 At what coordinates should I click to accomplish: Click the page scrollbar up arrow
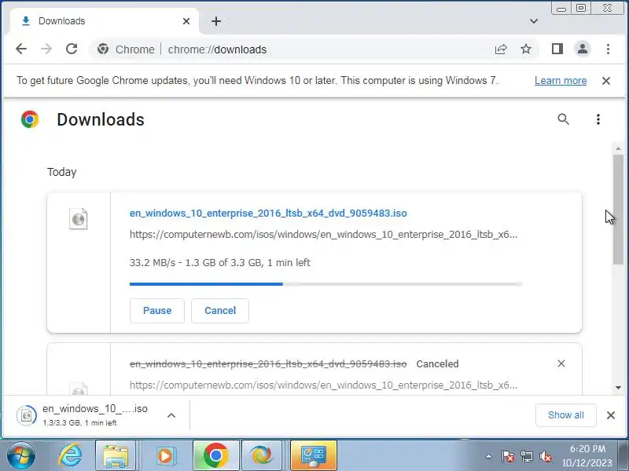coord(618,148)
